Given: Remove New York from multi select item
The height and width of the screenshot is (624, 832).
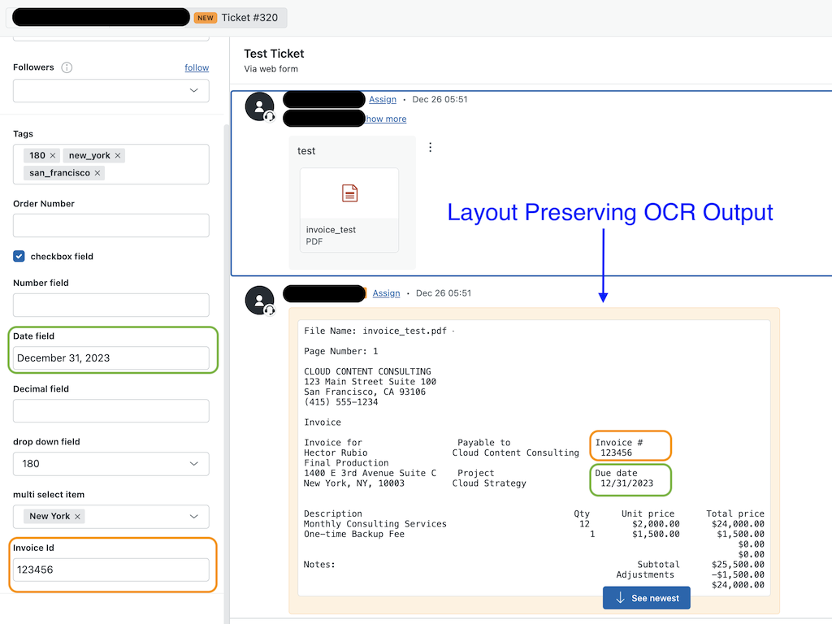Looking at the screenshot, I should (x=78, y=517).
